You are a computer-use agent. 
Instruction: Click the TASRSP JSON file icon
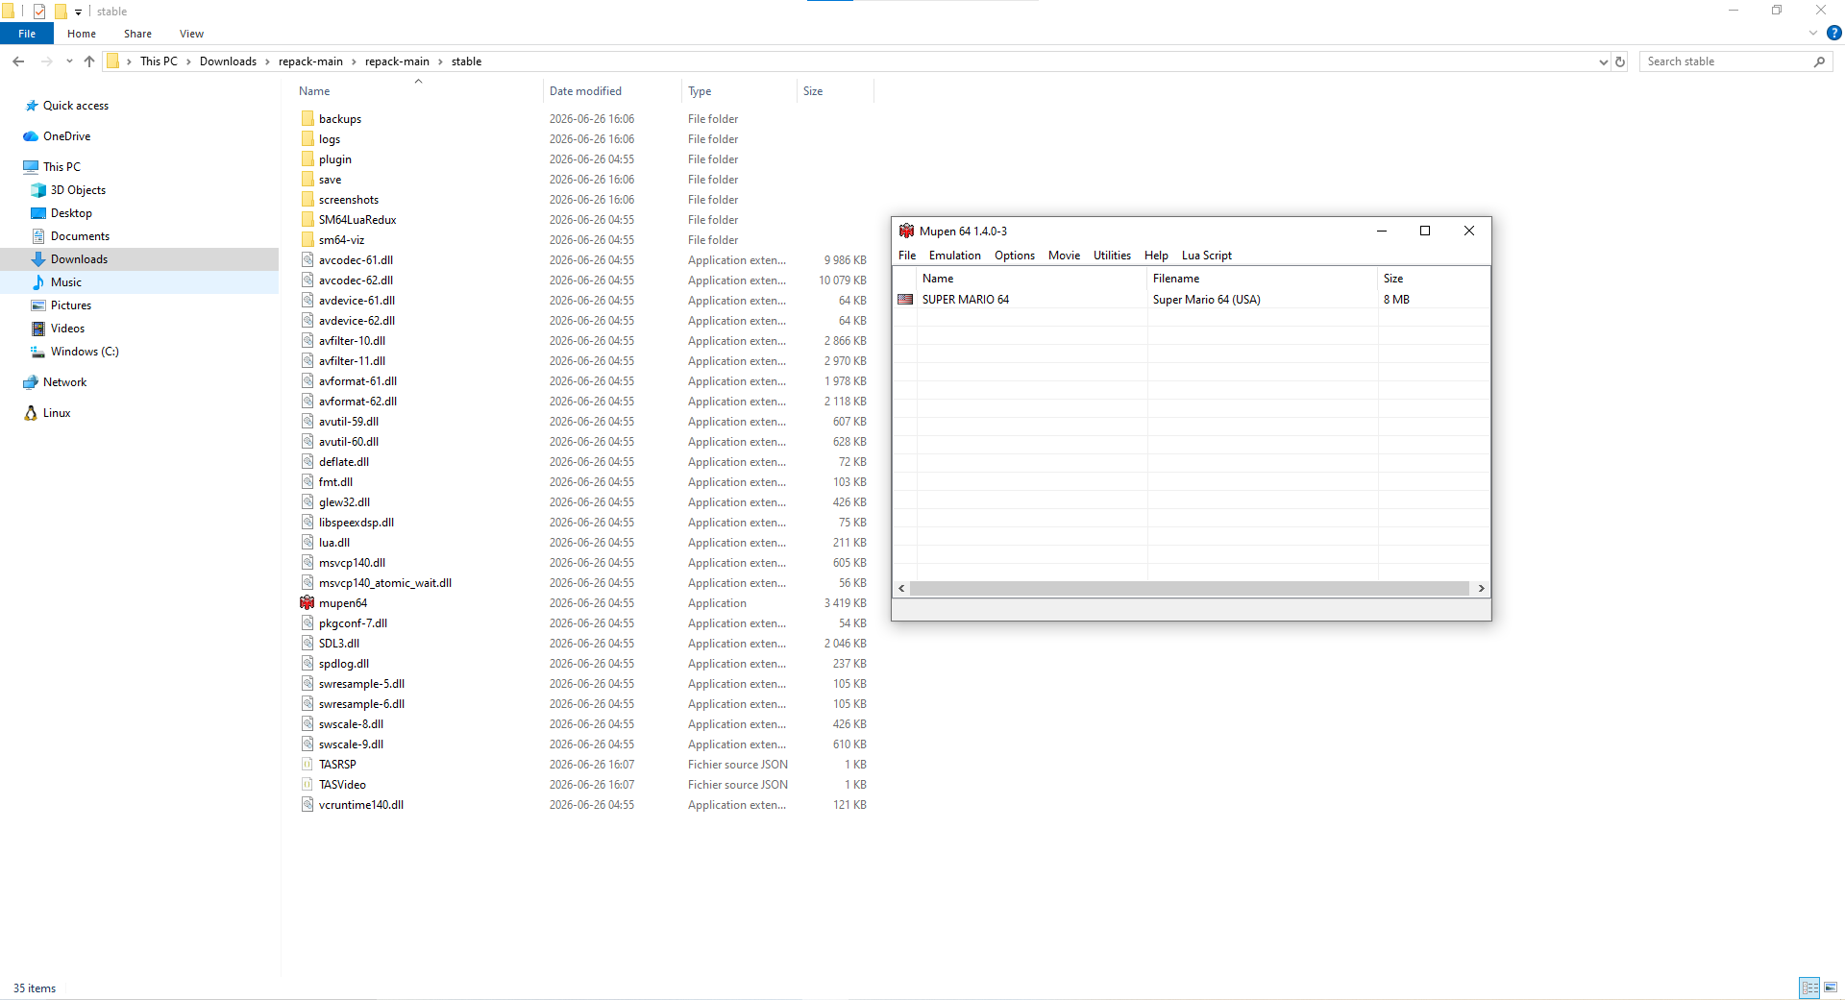tap(307, 765)
